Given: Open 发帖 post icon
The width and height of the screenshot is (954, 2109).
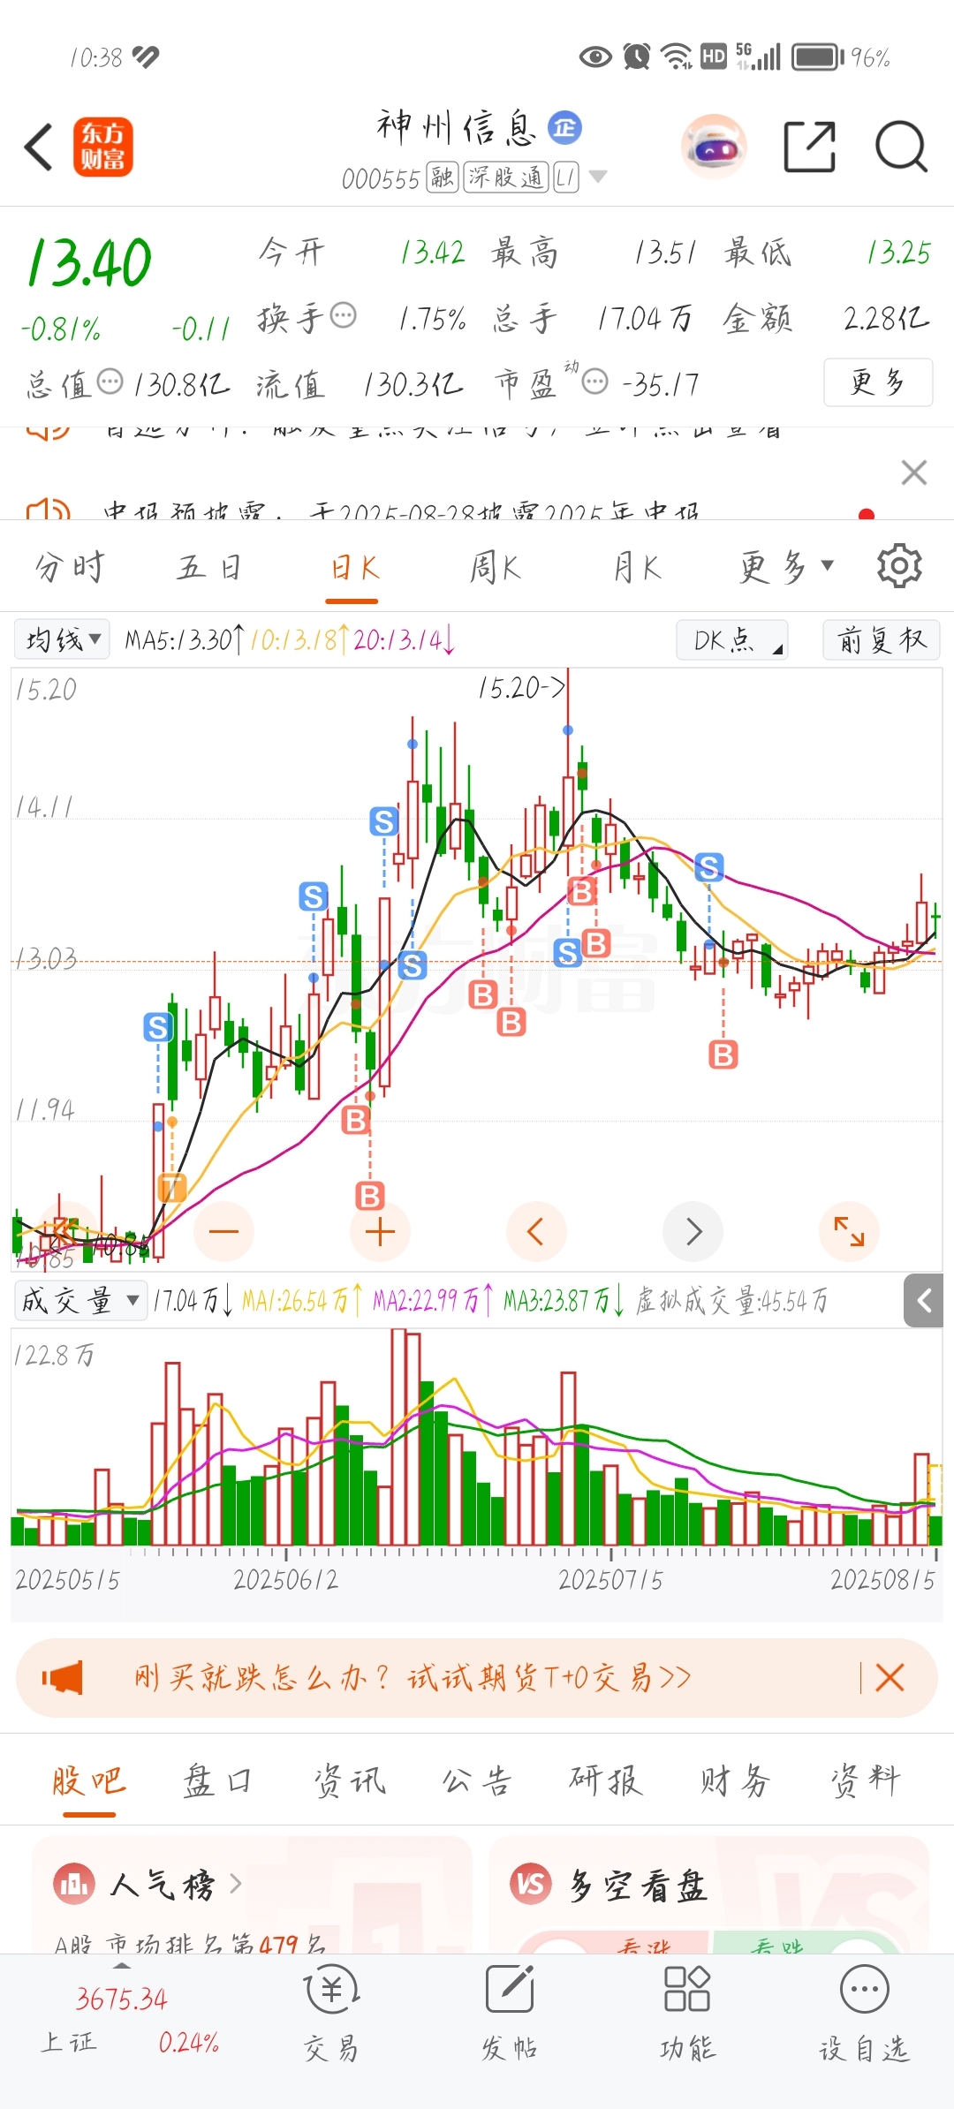Looking at the screenshot, I should tap(510, 2015).
